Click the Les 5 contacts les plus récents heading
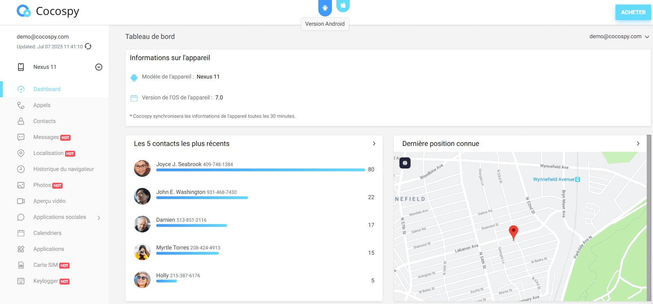This screenshot has height=304, width=653. [182, 144]
